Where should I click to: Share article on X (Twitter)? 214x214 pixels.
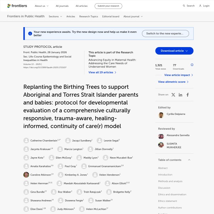173,95
